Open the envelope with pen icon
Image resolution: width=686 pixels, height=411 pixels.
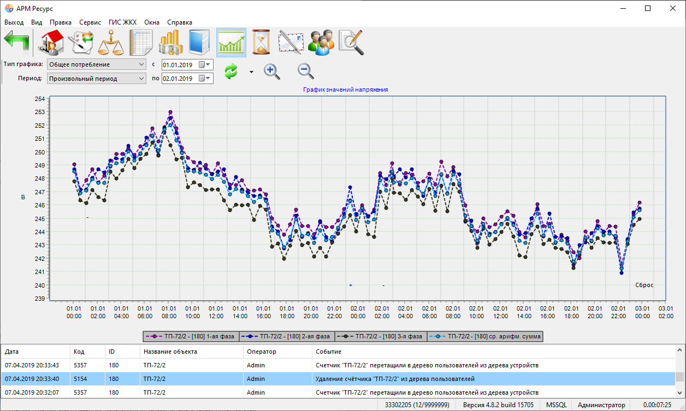[291, 43]
